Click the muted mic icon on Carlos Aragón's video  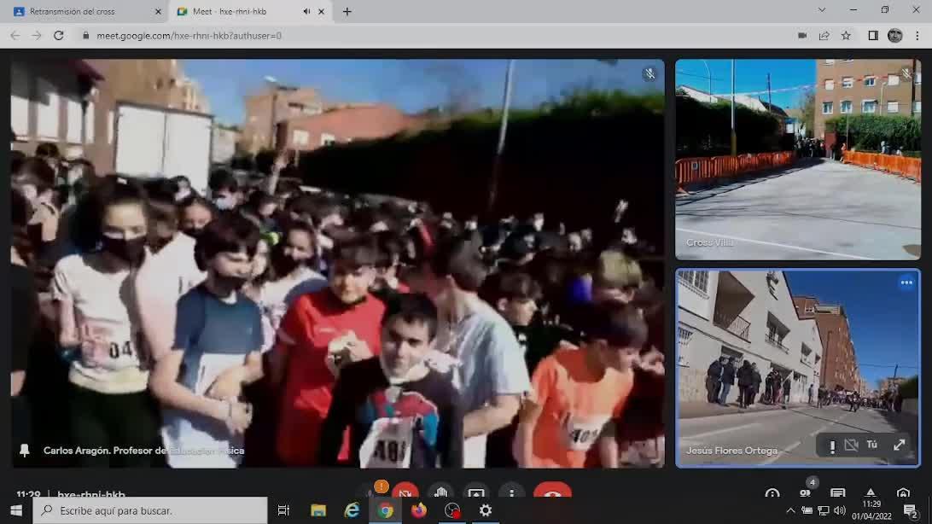tap(649, 73)
